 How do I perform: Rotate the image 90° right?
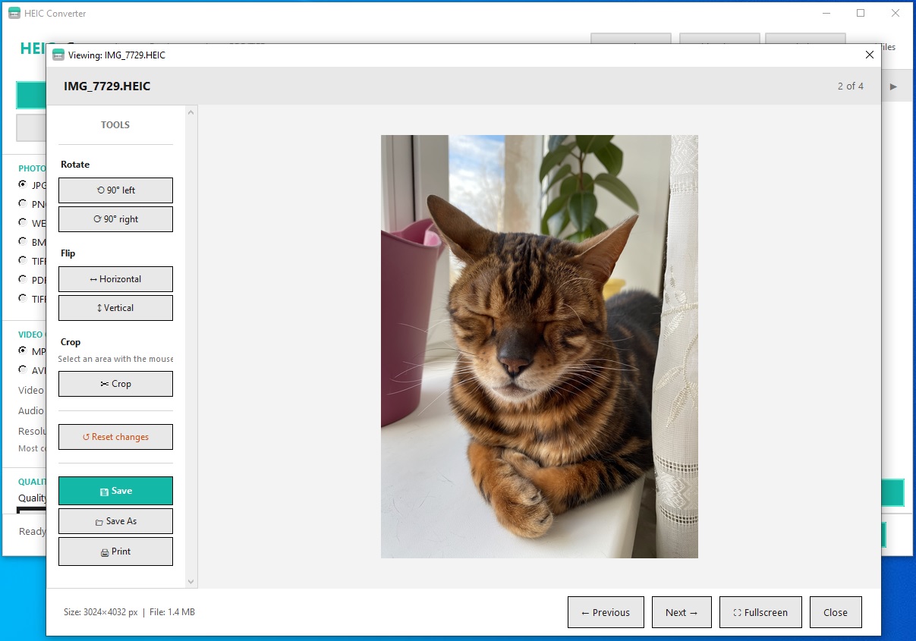(x=115, y=219)
